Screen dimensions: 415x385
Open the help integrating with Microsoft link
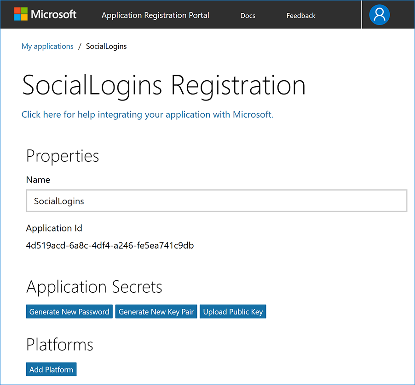(147, 114)
